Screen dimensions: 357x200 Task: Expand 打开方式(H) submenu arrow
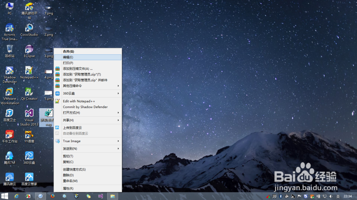pos(118,112)
